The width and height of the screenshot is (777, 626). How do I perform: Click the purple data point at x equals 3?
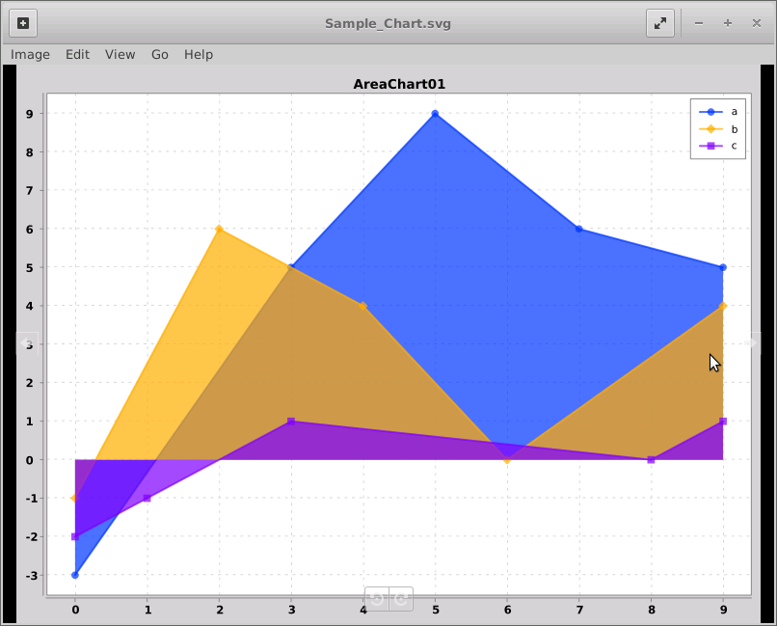tap(291, 422)
